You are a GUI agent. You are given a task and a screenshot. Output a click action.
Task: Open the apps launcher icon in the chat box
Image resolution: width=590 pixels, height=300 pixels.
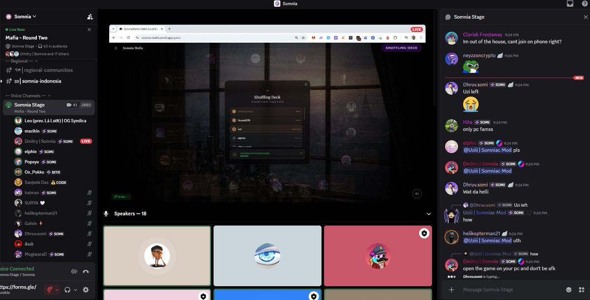pyautogui.click(x=581, y=290)
